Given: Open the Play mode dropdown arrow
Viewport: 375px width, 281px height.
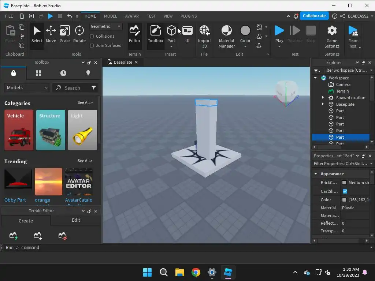Looking at the screenshot, I should point(279,46).
